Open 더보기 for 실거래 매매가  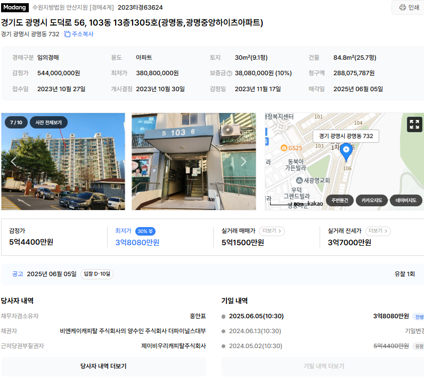(272, 231)
